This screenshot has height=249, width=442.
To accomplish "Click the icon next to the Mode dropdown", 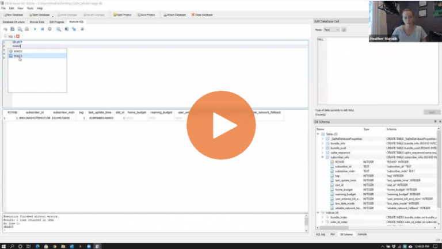I will point(344,29).
